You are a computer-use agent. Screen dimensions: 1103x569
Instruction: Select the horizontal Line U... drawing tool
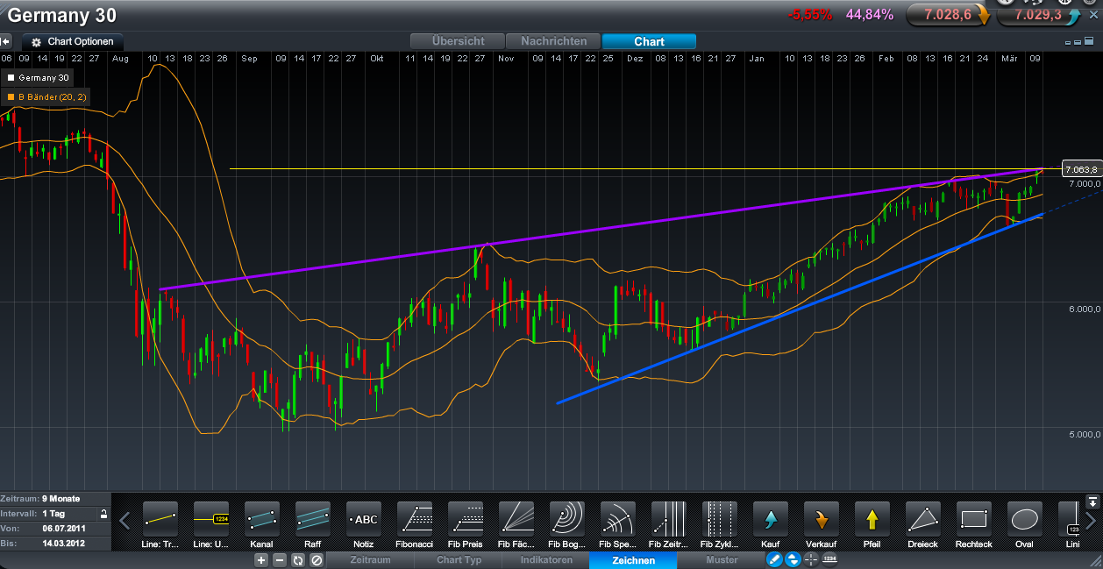pos(210,518)
